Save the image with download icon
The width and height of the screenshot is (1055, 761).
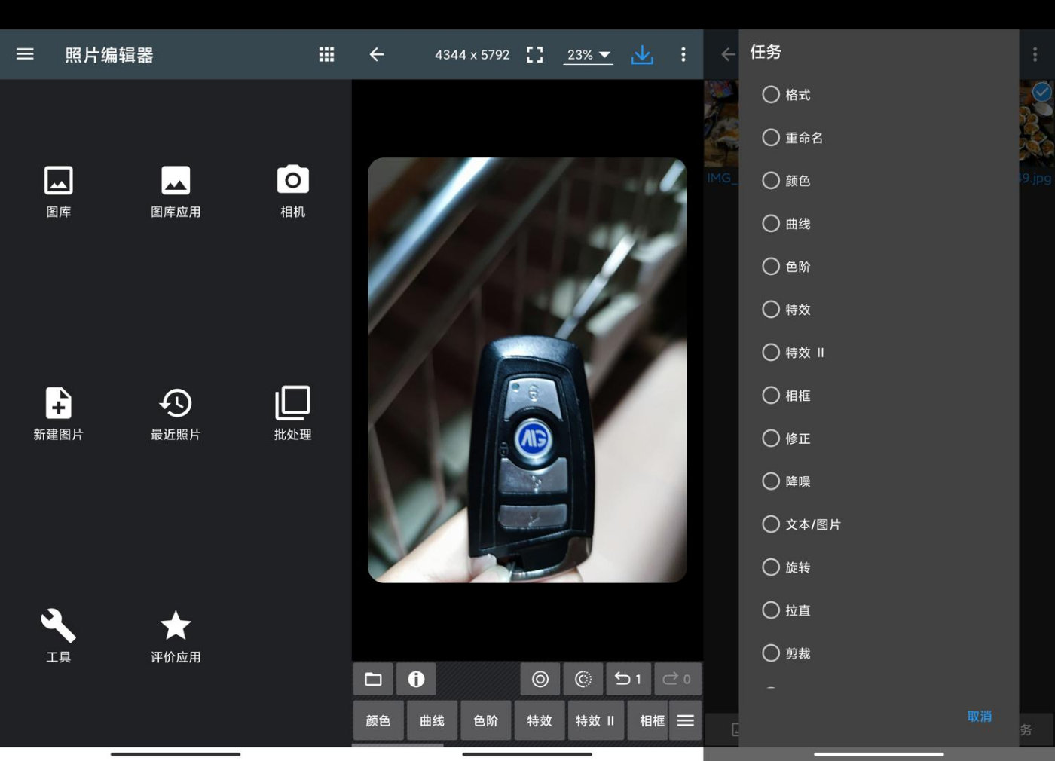pyautogui.click(x=642, y=54)
